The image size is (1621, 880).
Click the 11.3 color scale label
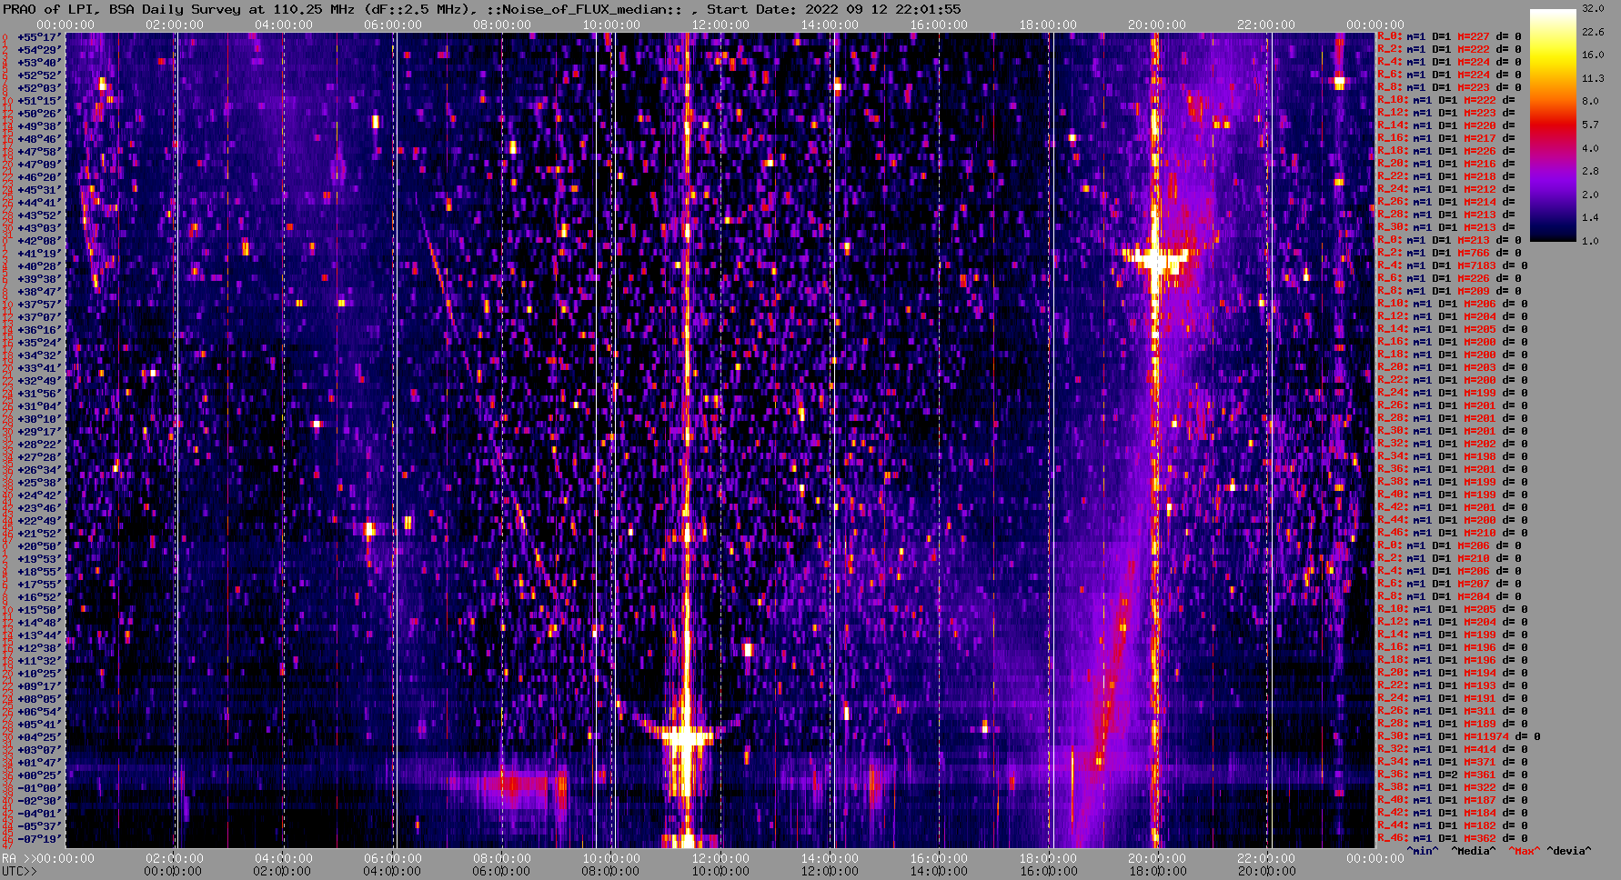1592,78
